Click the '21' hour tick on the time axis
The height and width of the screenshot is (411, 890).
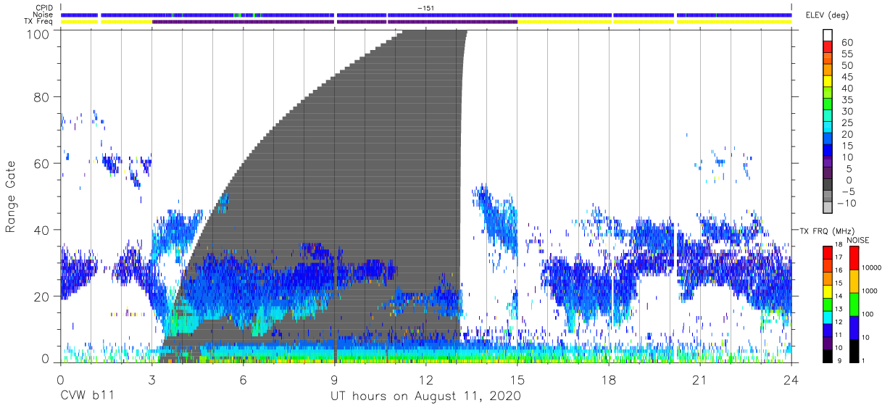click(x=700, y=380)
